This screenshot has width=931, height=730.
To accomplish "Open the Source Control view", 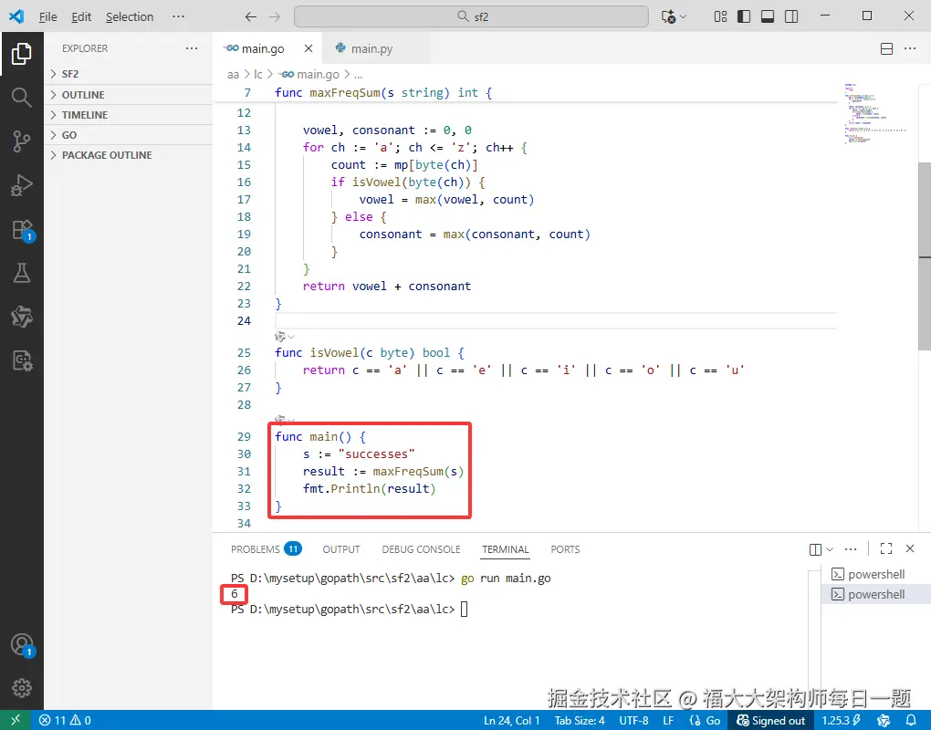I will click(x=21, y=141).
